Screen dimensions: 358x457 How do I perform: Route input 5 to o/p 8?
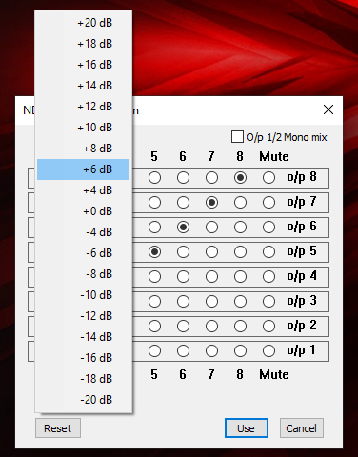click(154, 178)
